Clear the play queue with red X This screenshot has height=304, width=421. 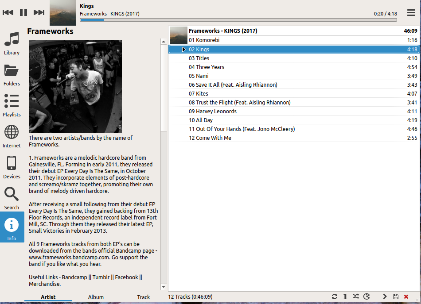[x=406, y=296]
